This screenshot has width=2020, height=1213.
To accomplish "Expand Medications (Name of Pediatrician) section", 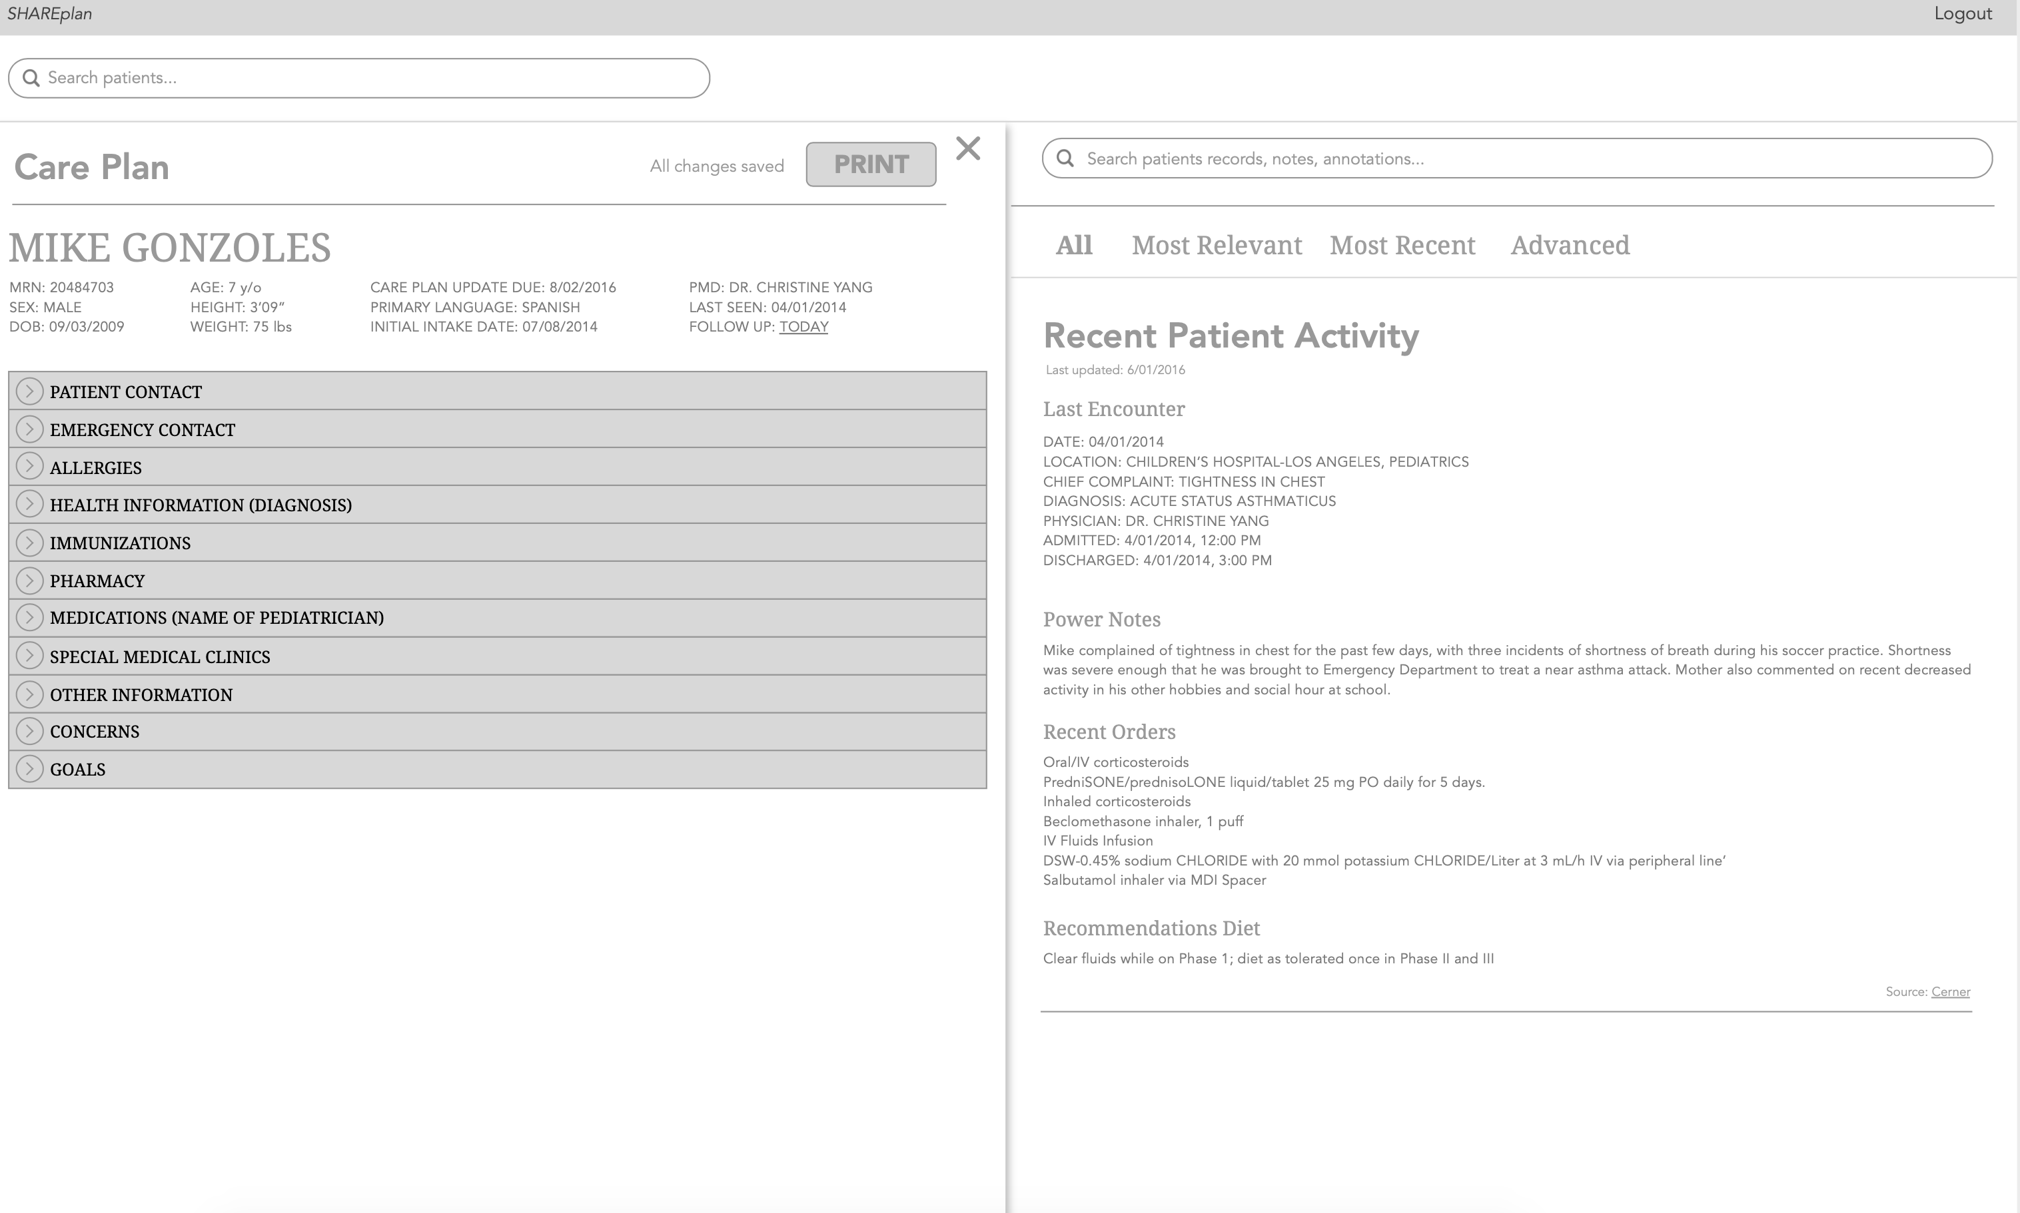I will pyautogui.click(x=29, y=618).
